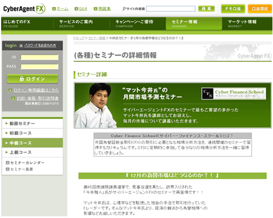Click the arrow icon beside 約款・規程
273x218 pixels.
coord(13,98)
